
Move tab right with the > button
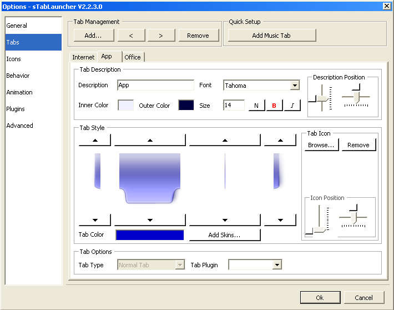(x=160, y=36)
